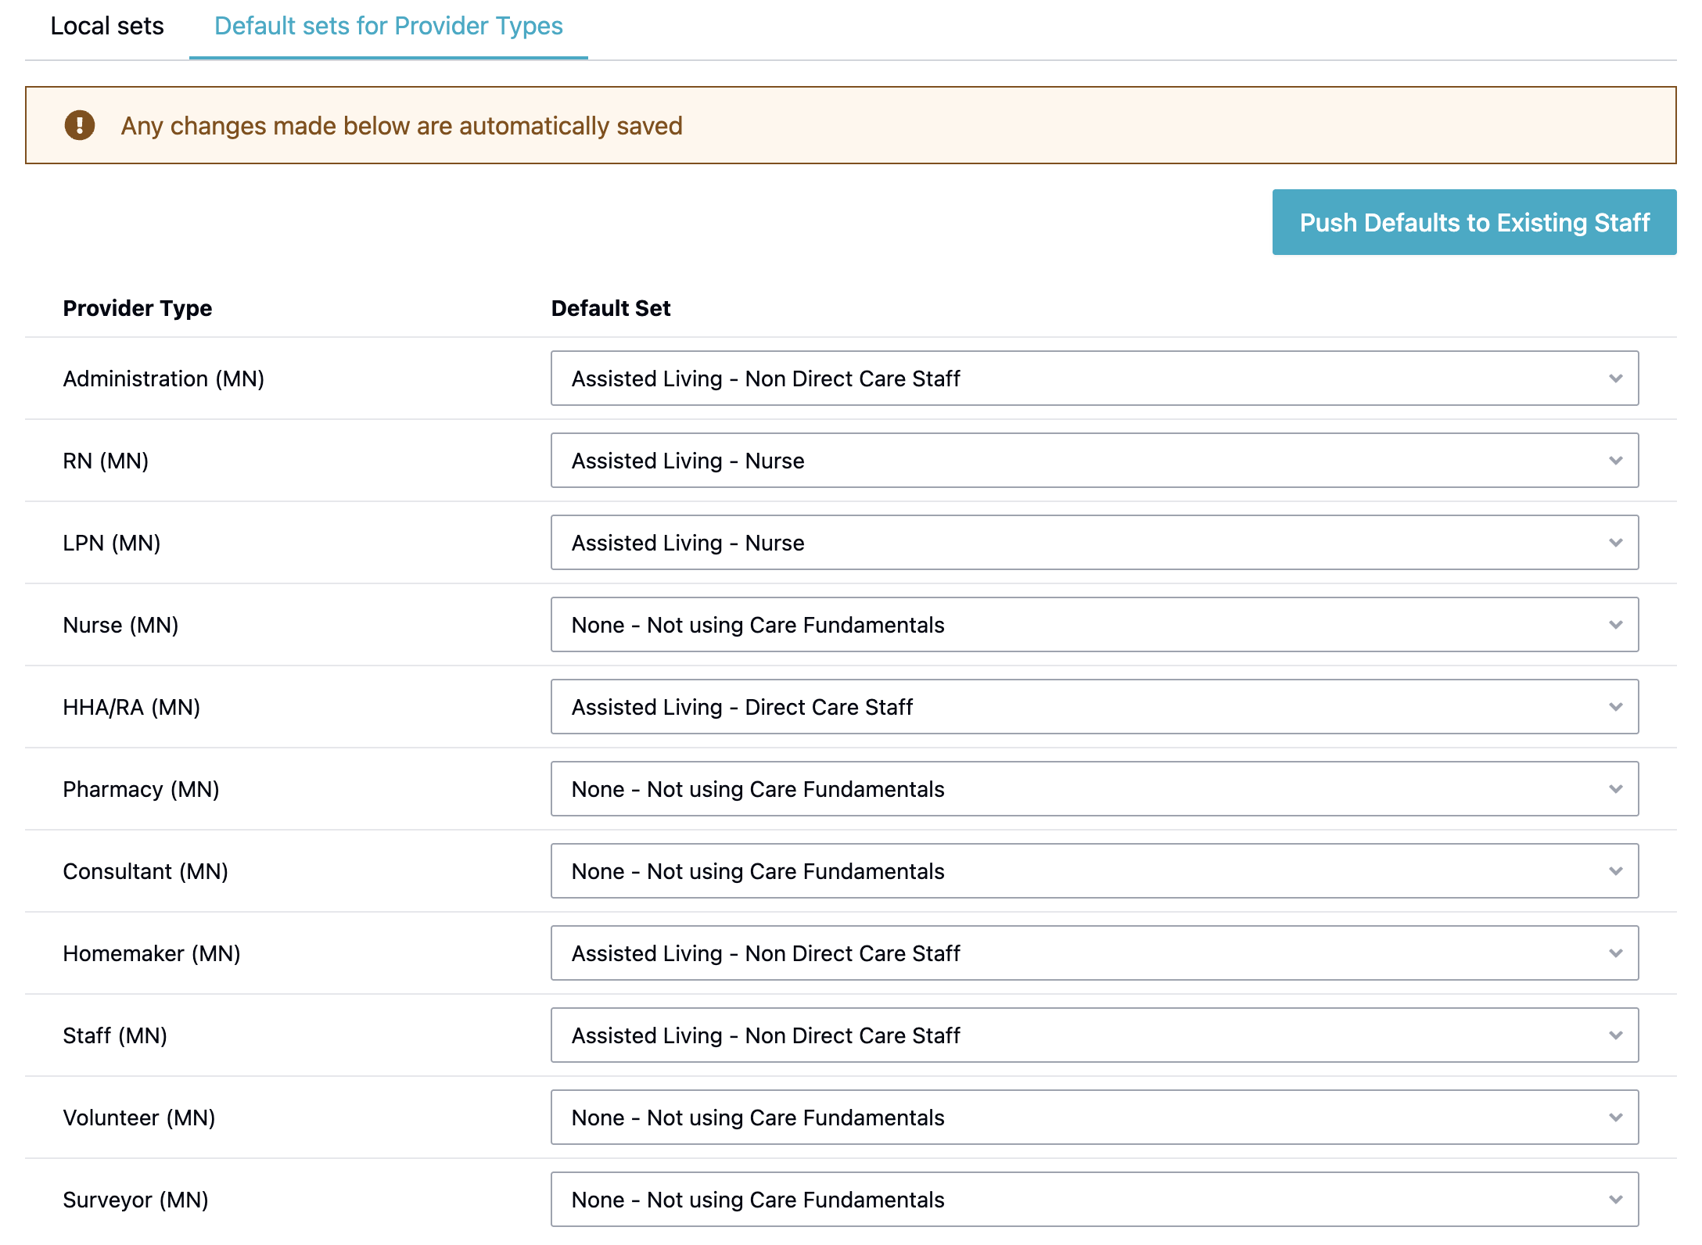Screen dimensions: 1702x1245
Task: Click the Volunteer (MN) dropdown chevron arrow
Action: point(1615,1118)
